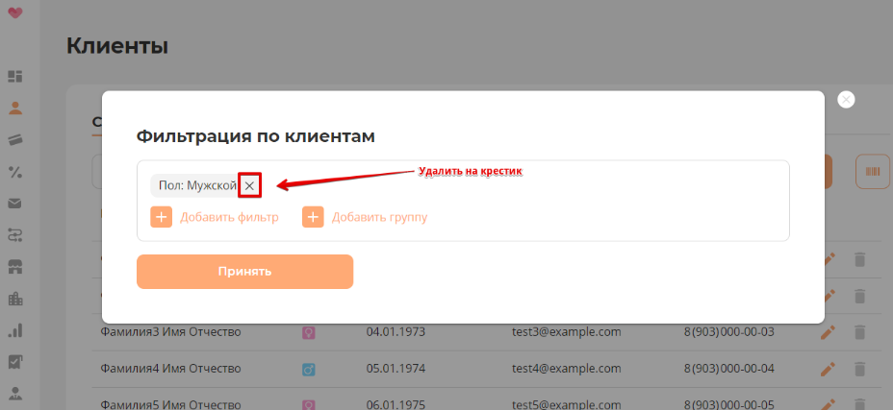Click the "Добавить группу" link text

tap(379, 217)
